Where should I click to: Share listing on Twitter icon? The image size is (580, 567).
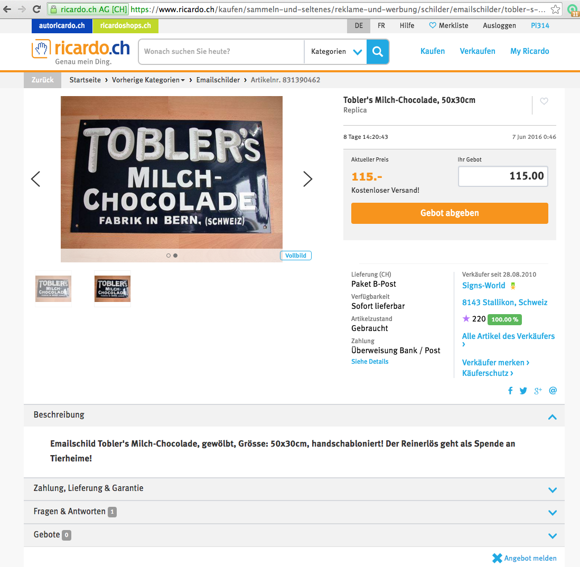click(x=523, y=391)
